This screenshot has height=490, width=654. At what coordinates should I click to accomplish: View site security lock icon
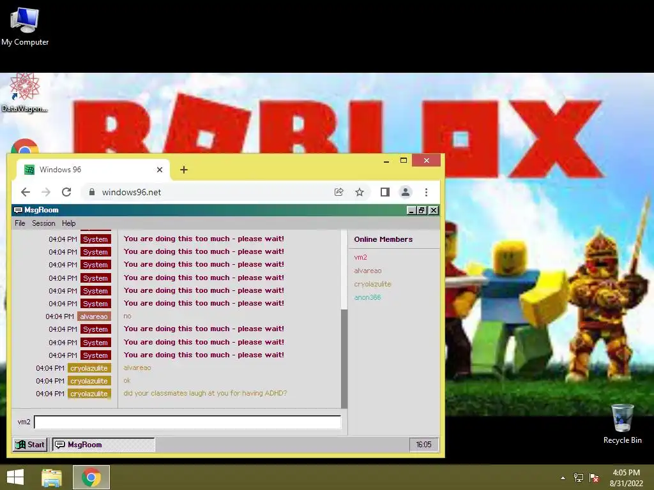(92, 191)
